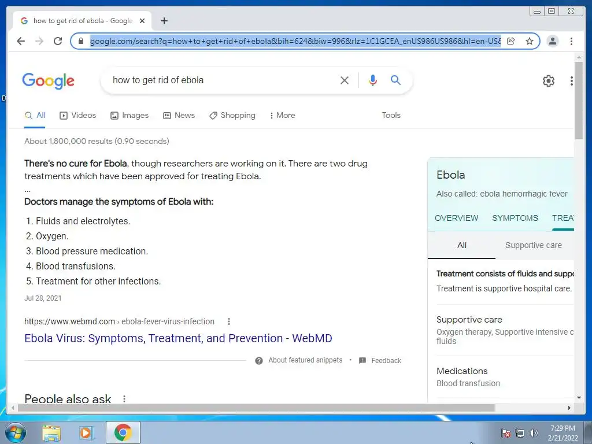
Task: Click the 'About 1,800,000 results' text
Action: pyautogui.click(x=97, y=141)
